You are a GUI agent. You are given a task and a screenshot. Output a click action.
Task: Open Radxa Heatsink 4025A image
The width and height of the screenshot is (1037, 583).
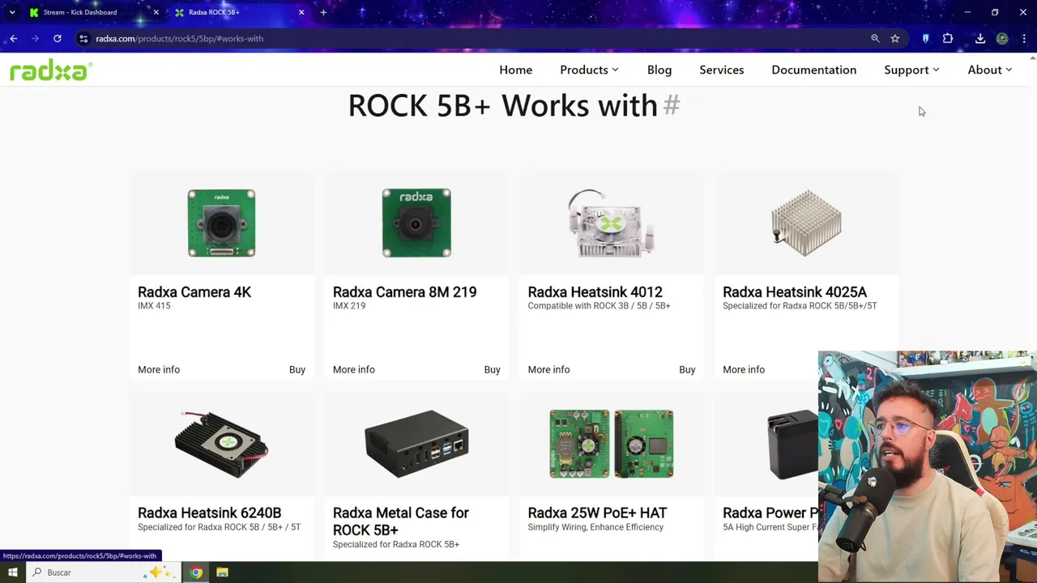pos(806,223)
